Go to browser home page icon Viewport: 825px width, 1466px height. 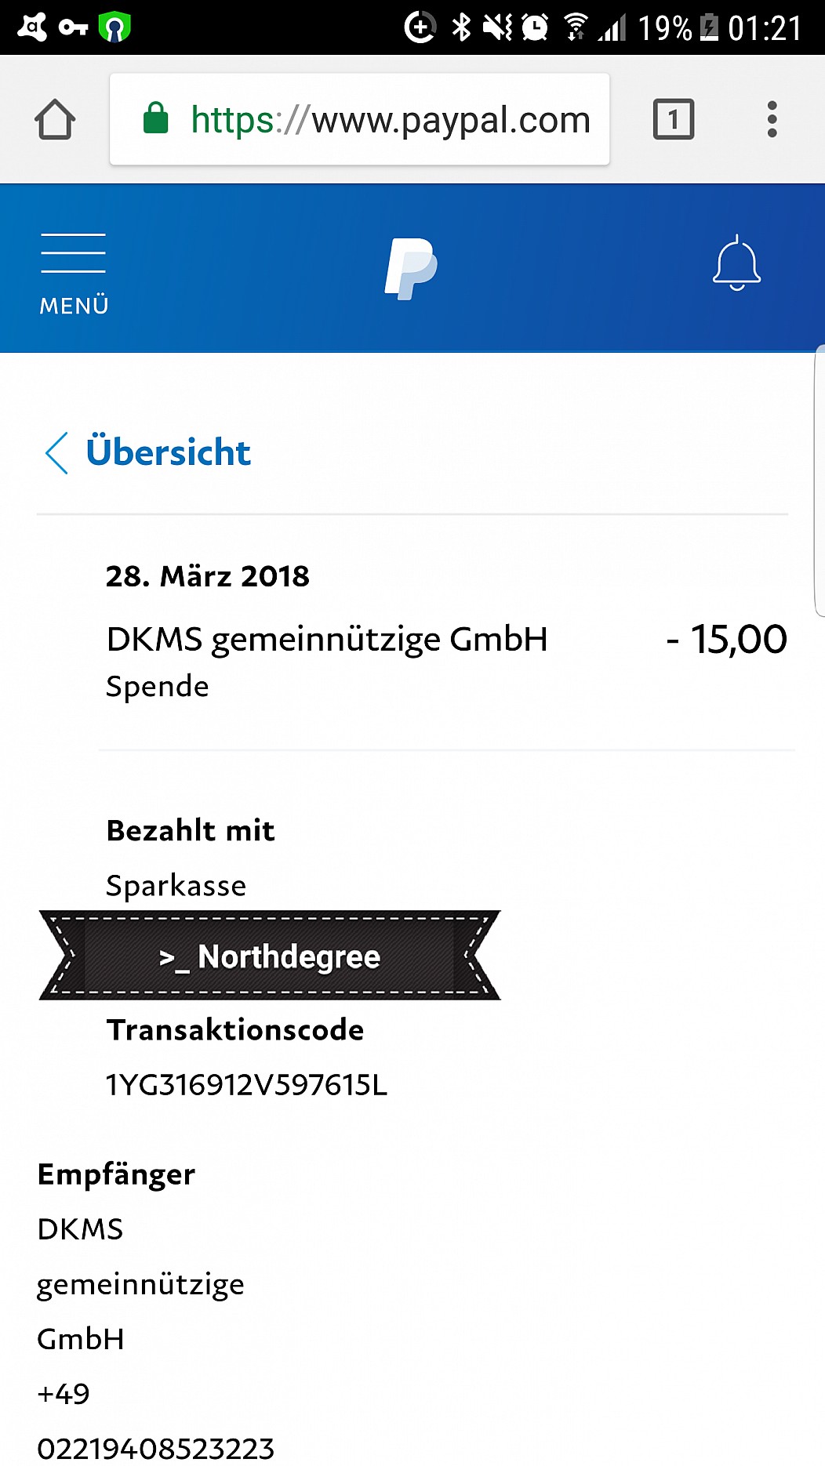55,119
